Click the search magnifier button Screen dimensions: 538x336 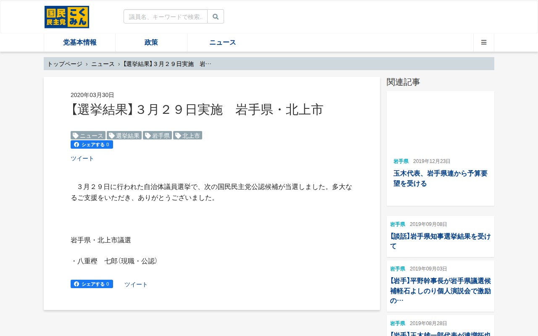click(216, 16)
